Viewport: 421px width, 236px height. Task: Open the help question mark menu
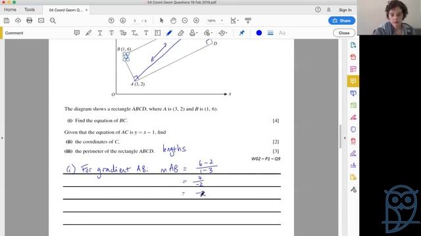[318, 10]
